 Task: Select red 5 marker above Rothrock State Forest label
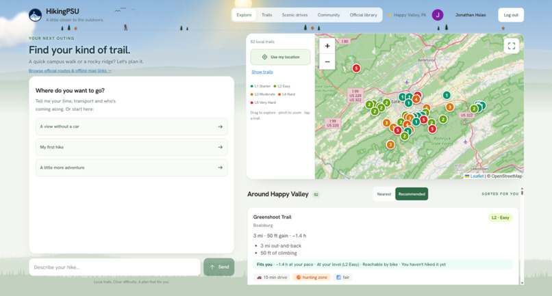click(432, 129)
